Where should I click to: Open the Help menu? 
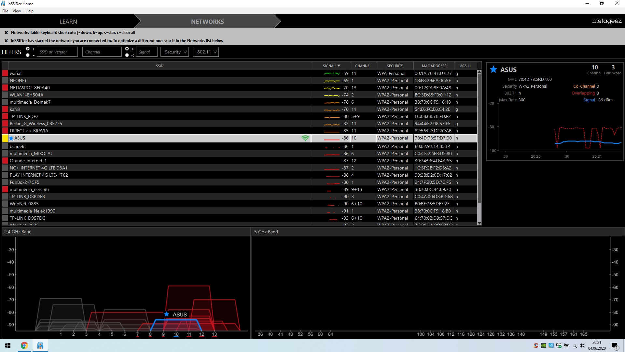[29, 11]
